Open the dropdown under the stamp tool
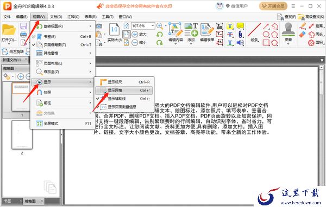Viewport: 326px width, 207px height. point(288,44)
